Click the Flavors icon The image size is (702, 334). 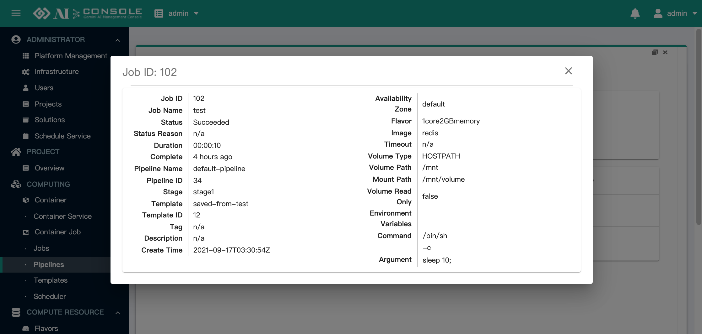26,328
